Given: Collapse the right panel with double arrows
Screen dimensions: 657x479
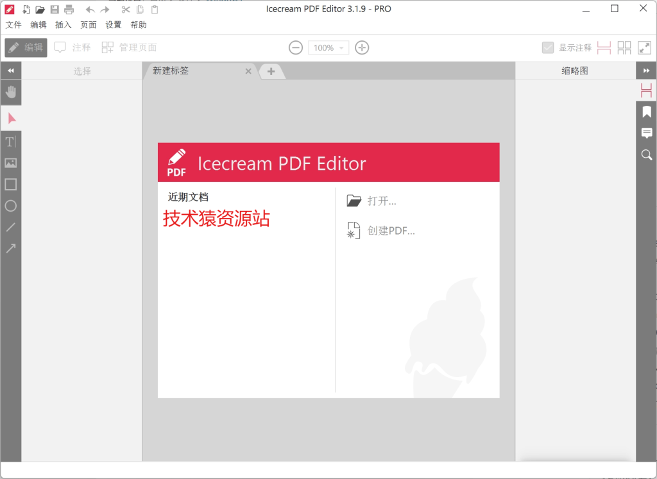Looking at the screenshot, I should tap(647, 71).
